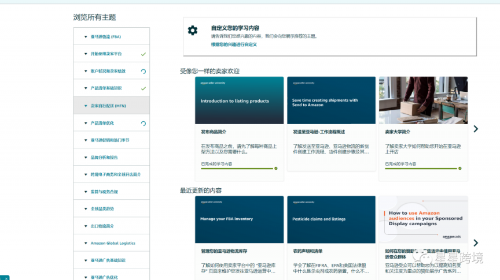Click the 卖家大学简介 card description text
Viewport: 500px width, 280px height.
pyautogui.click(x=423, y=149)
